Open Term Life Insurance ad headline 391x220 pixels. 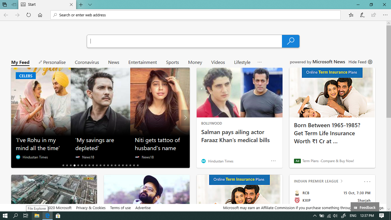click(327, 133)
